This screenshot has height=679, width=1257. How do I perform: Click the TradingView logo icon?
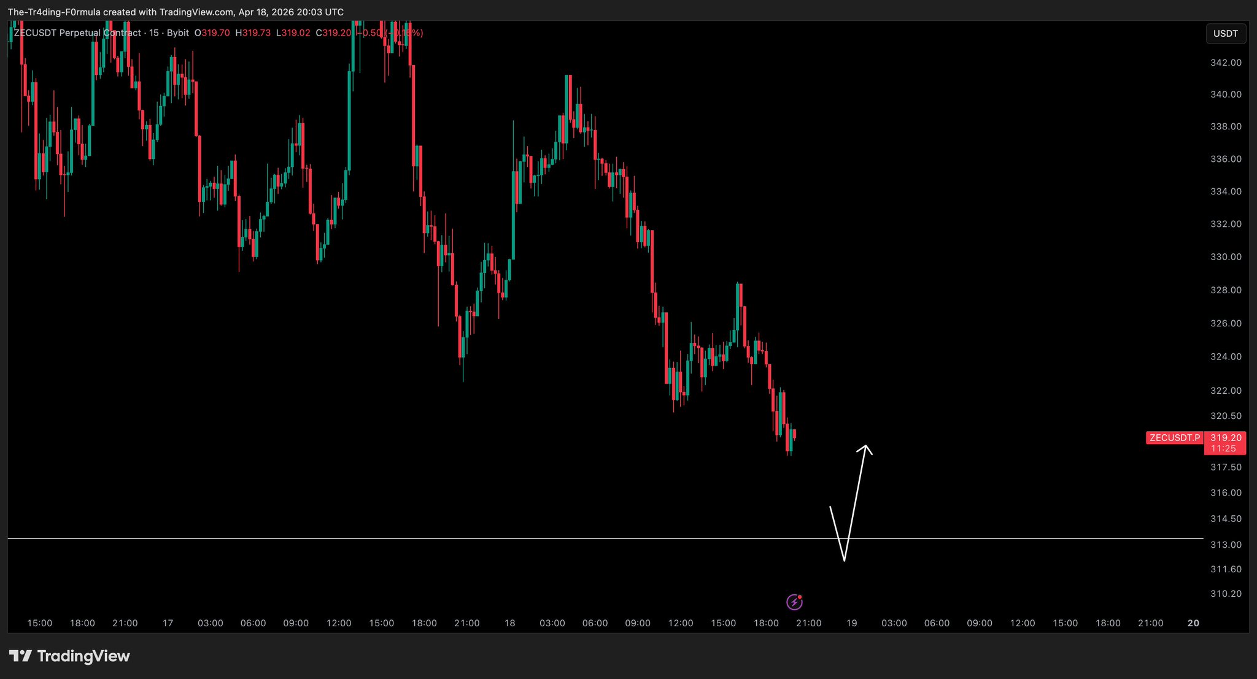20,656
